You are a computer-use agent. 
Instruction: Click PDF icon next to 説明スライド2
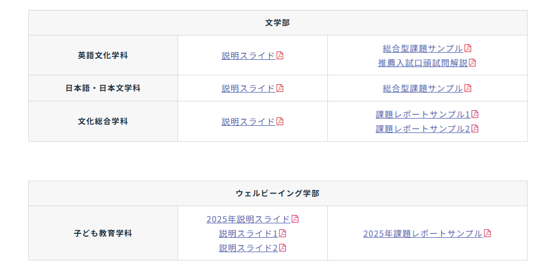click(x=282, y=248)
